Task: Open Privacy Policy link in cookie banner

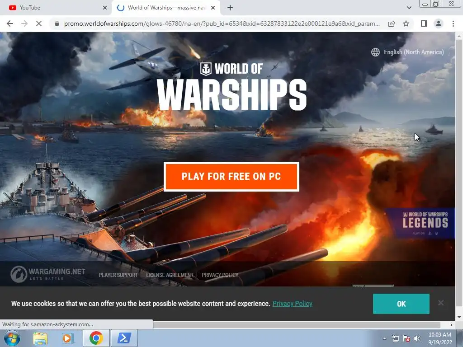Action: pyautogui.click(x=293, y=304)
